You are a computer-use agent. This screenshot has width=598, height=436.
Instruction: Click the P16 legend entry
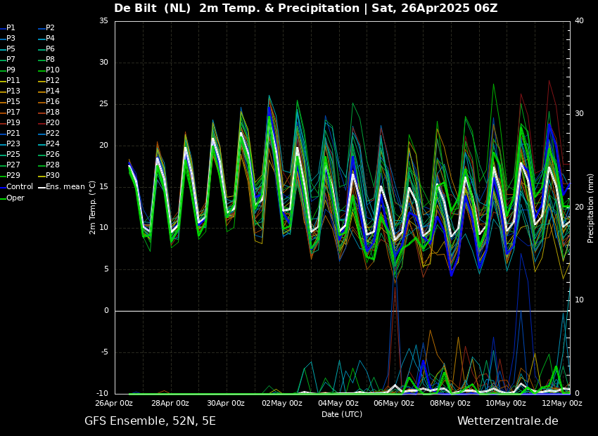pos(52,102)
